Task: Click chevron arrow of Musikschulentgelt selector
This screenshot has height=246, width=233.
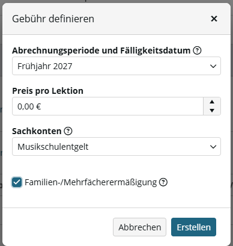Action: coord(213,147)
